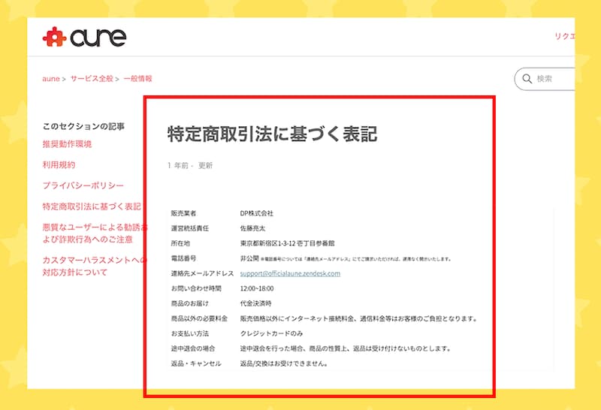Focus the 検索 search input field
This screenshot has width=601, height=410.
pos(554,79)
